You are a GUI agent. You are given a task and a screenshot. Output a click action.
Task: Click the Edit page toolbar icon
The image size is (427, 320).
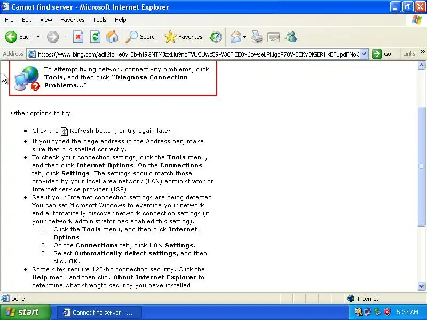274,37
